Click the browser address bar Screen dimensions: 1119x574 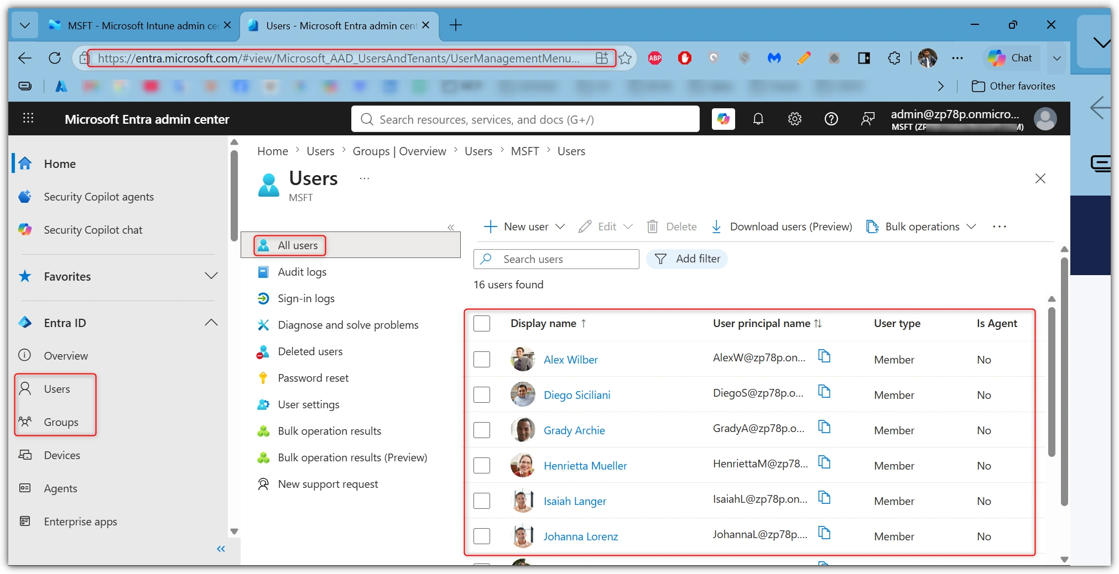338,58
